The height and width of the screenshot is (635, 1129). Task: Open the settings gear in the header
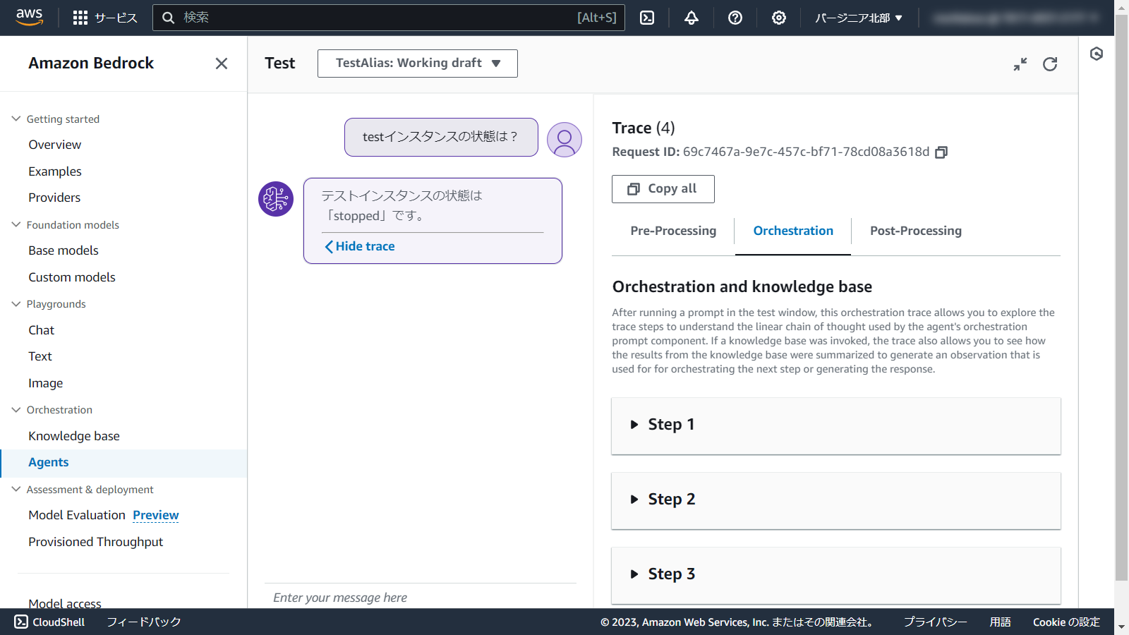pyautogui.click(x=779, y=18)
